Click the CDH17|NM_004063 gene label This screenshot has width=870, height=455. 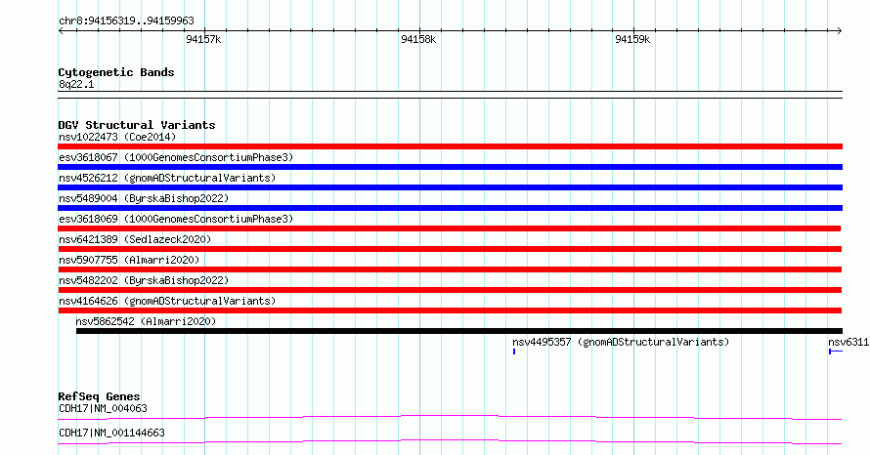click(104, 408)
